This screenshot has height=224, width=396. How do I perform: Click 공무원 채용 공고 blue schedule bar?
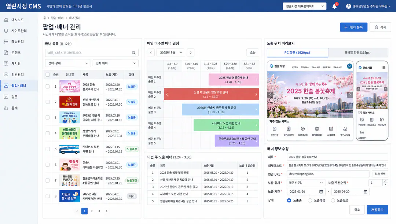coord(220,110)
